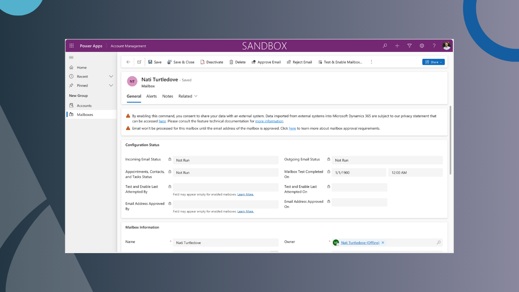
Task: Expand the Pinned chevron in sidebar
Action: 111,86
